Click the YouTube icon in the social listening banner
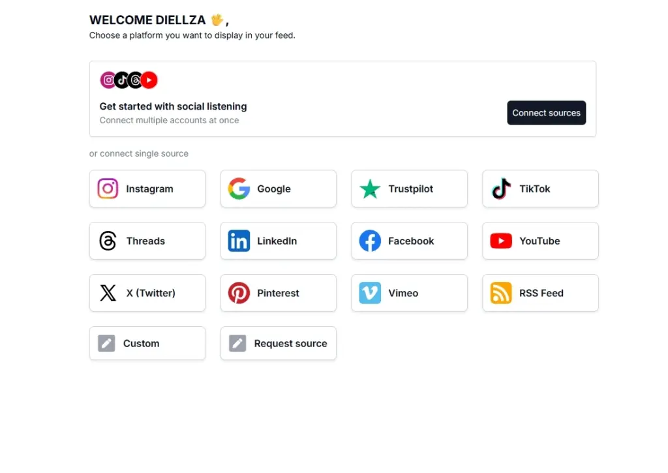Image resolution: width=668 pixels, height=473 pixels. (x=149, y=80)
